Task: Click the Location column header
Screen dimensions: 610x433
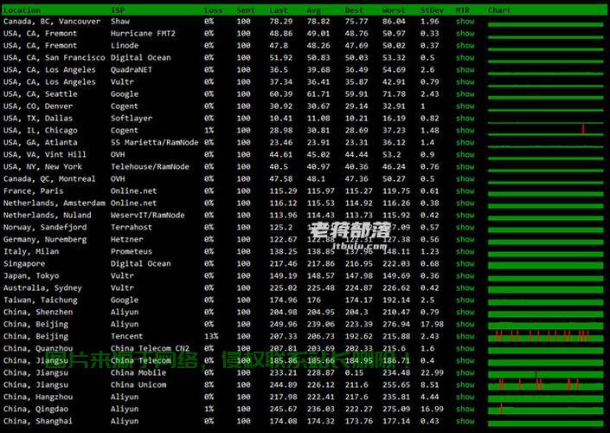Action: point(22,10)
